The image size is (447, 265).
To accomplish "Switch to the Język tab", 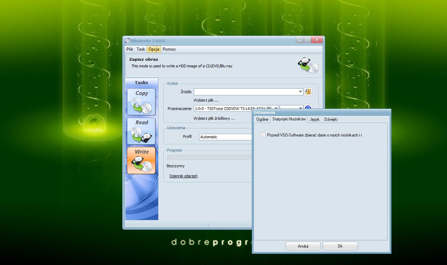I will tap(315, 119).
